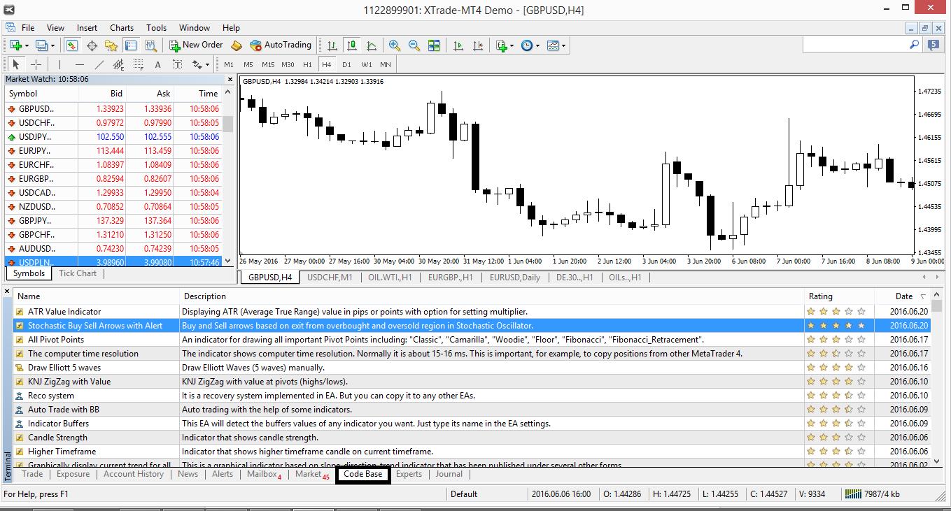Pick the Draw Horizontal Line tool
Screen dimensions: 951x511
point(79,64)
